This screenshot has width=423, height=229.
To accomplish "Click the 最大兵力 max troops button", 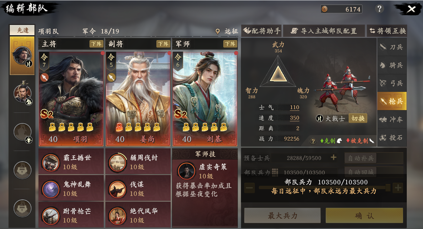I will click(282, 215).
